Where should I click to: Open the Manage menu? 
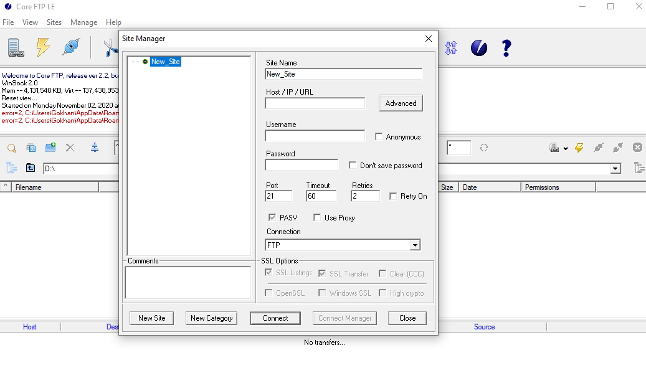click(83, 22)
